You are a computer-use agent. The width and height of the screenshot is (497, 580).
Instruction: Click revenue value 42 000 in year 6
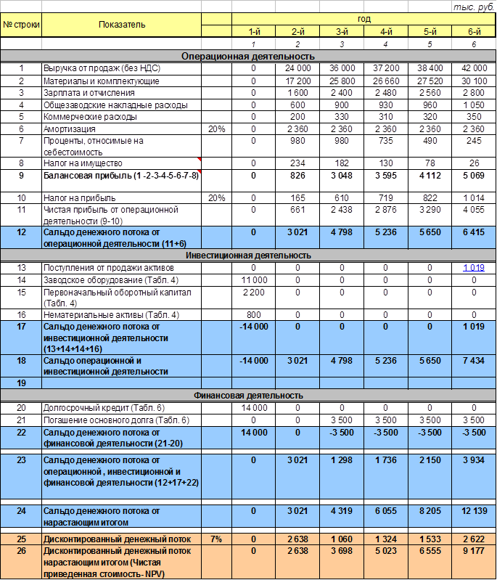[x=474, y=68]
